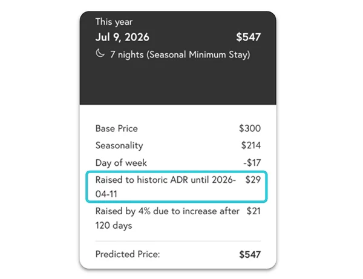Click the $29 historic ADR amount

pos(252,180)
